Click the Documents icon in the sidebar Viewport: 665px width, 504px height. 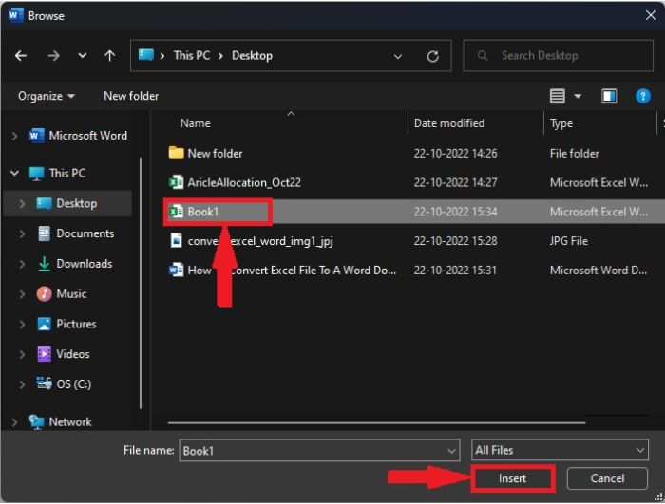pyautogui.click(x=44, y=233)
